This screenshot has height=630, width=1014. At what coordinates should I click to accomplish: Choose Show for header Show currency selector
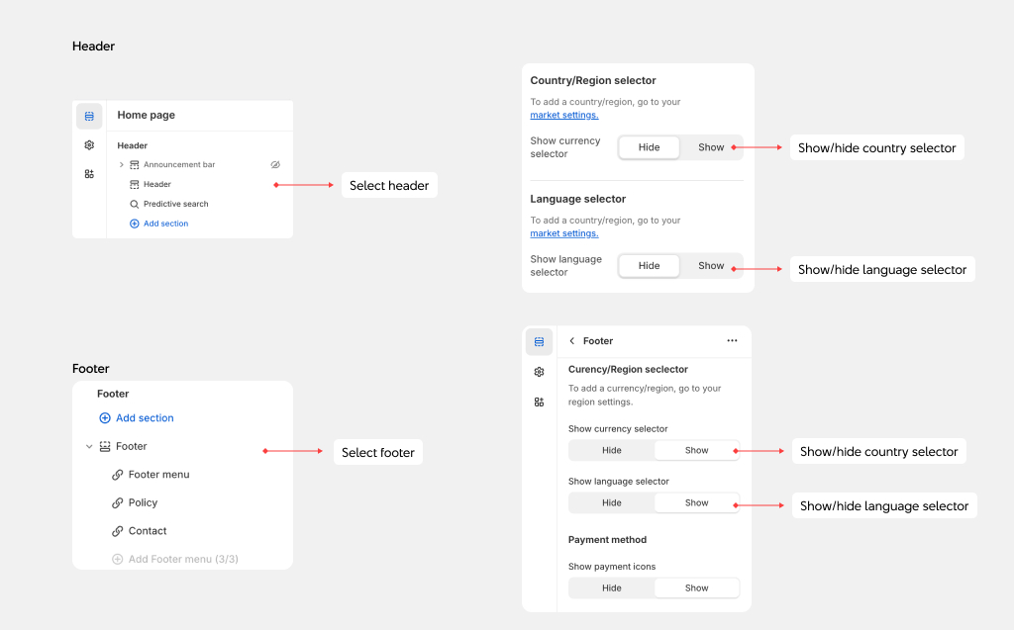(x=711, y=147)
